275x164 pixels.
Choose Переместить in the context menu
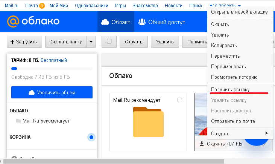240,56
